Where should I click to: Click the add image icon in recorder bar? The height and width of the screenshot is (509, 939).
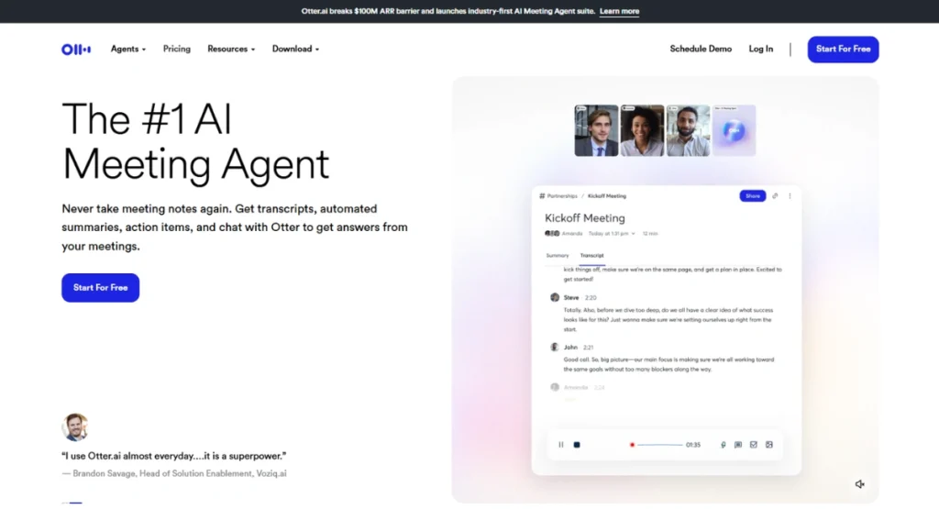click(769, 445)
